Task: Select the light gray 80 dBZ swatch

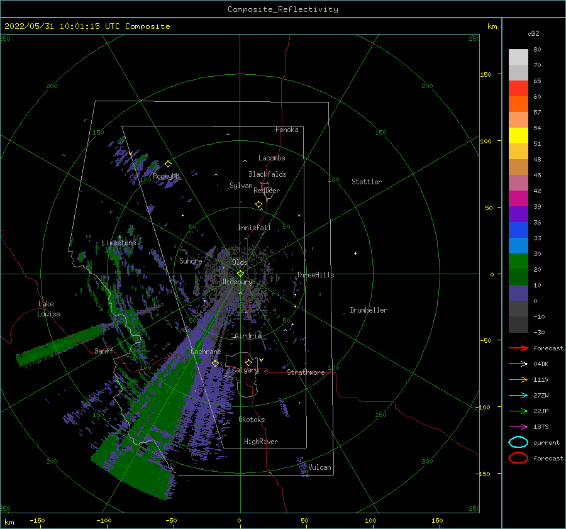Action: click(x=518, y=57)
